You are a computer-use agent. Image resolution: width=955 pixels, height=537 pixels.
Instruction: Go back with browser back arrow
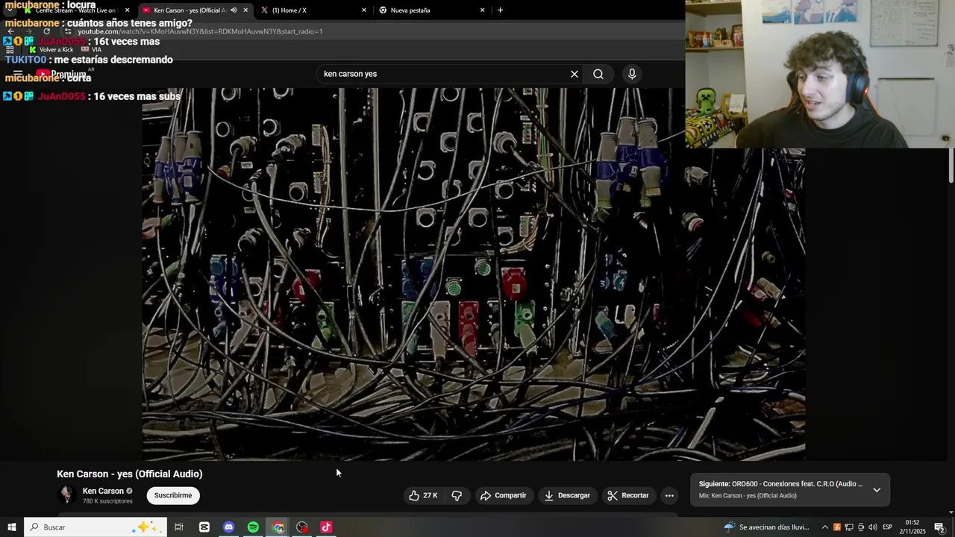[x=10, y=31]
